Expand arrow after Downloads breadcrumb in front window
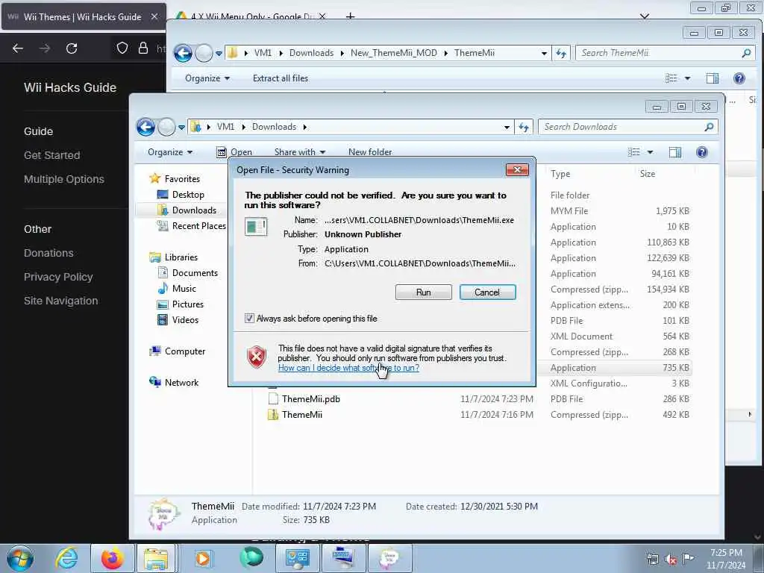Screen dimensions: 764x573 click(x=305, y=127)
